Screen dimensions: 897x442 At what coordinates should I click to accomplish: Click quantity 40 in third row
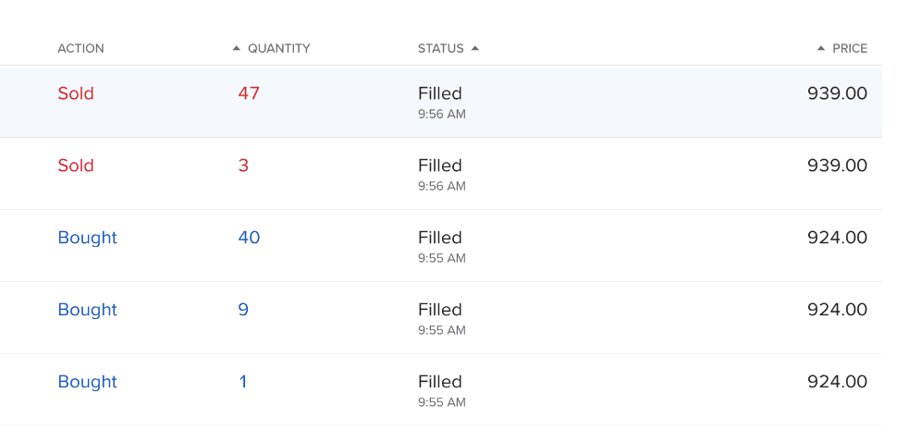pos(249,238)
